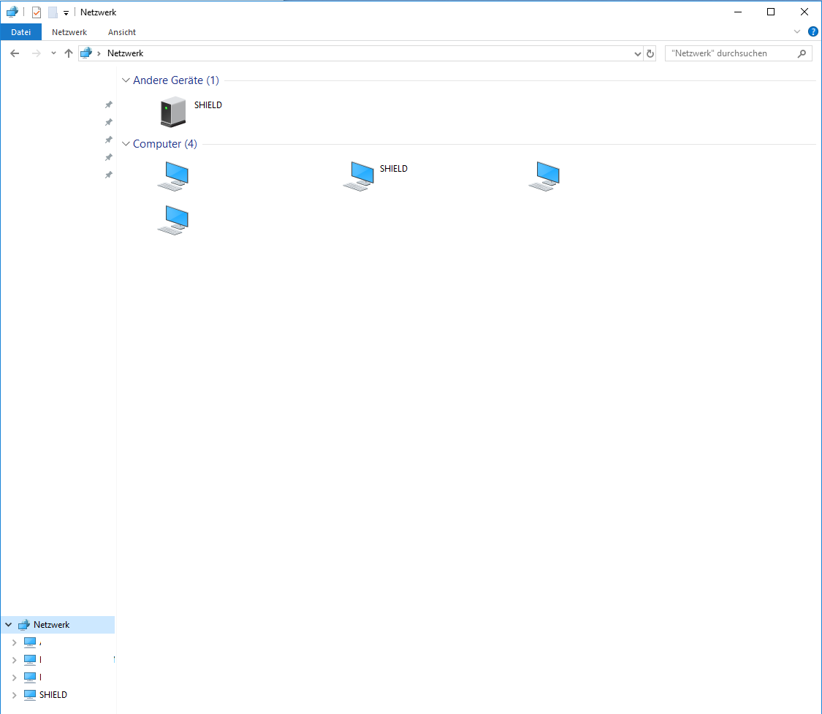Open the address bar history dropdown
Viewport: 822px width, 714px height.
coord(637,53)
